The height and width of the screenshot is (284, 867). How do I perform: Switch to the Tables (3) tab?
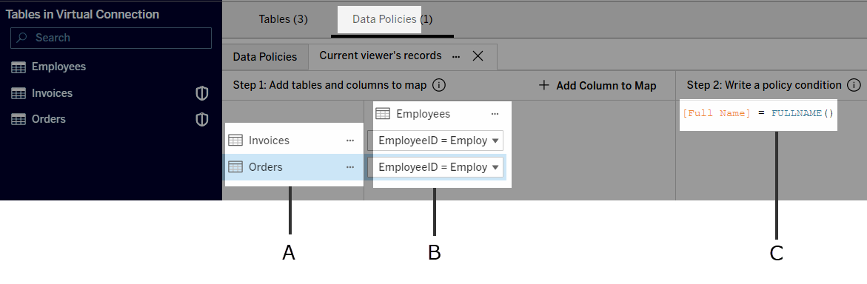tap(283, 19)
